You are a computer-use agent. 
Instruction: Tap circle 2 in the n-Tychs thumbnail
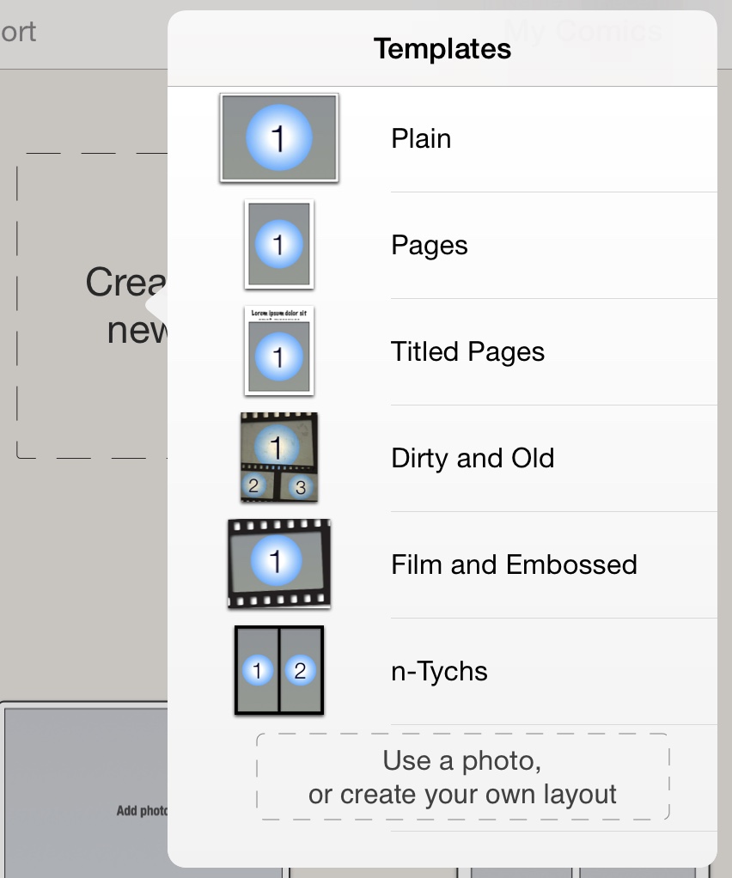click(x=300, y=671)
